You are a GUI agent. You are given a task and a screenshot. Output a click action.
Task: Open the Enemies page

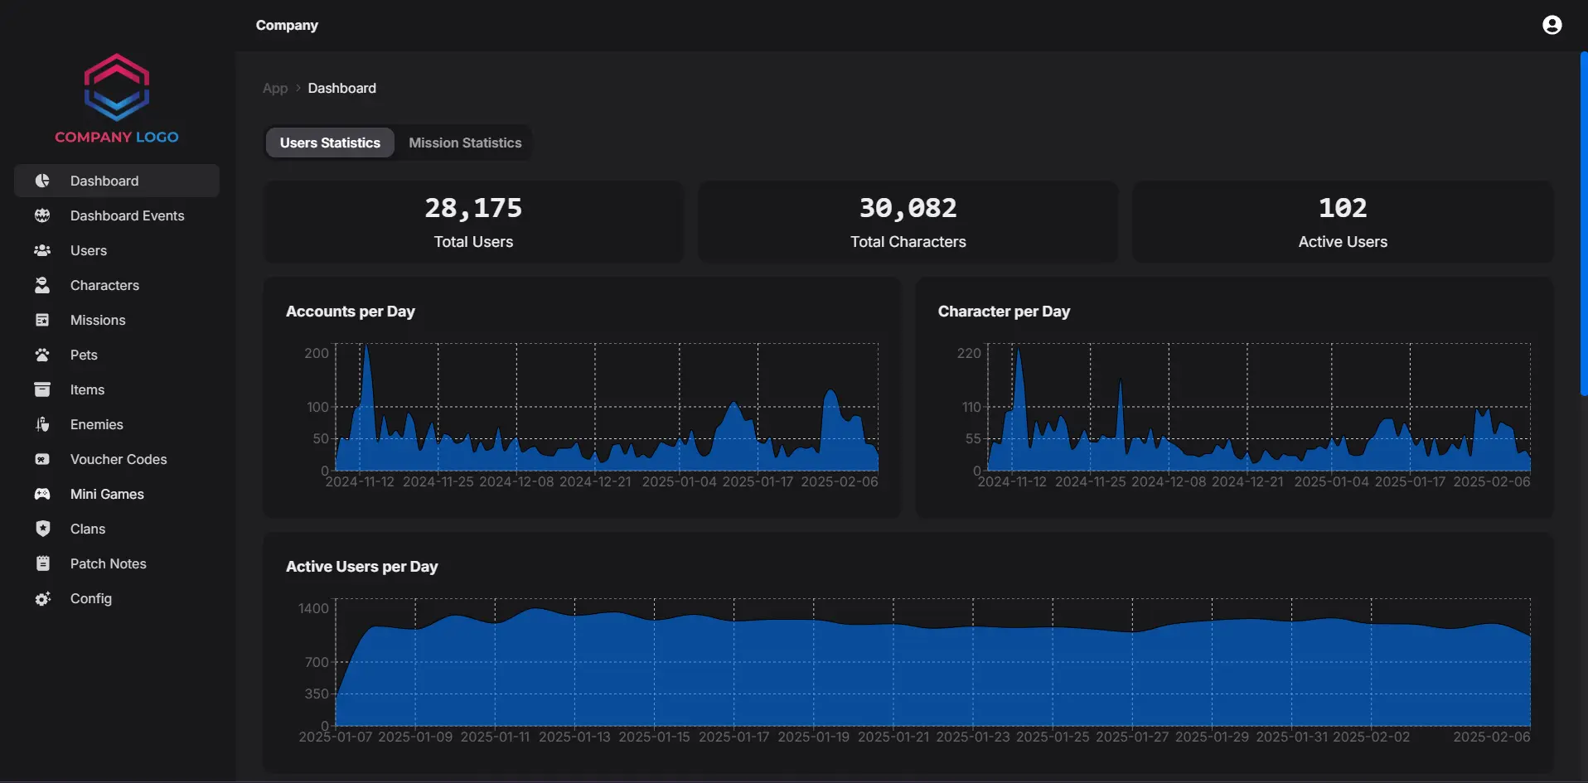click(x=117, y=424)
